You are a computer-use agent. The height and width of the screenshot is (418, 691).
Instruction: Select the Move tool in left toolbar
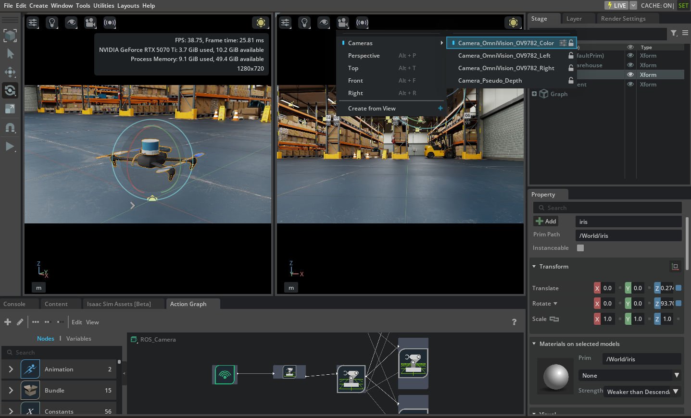coord(10,72)
